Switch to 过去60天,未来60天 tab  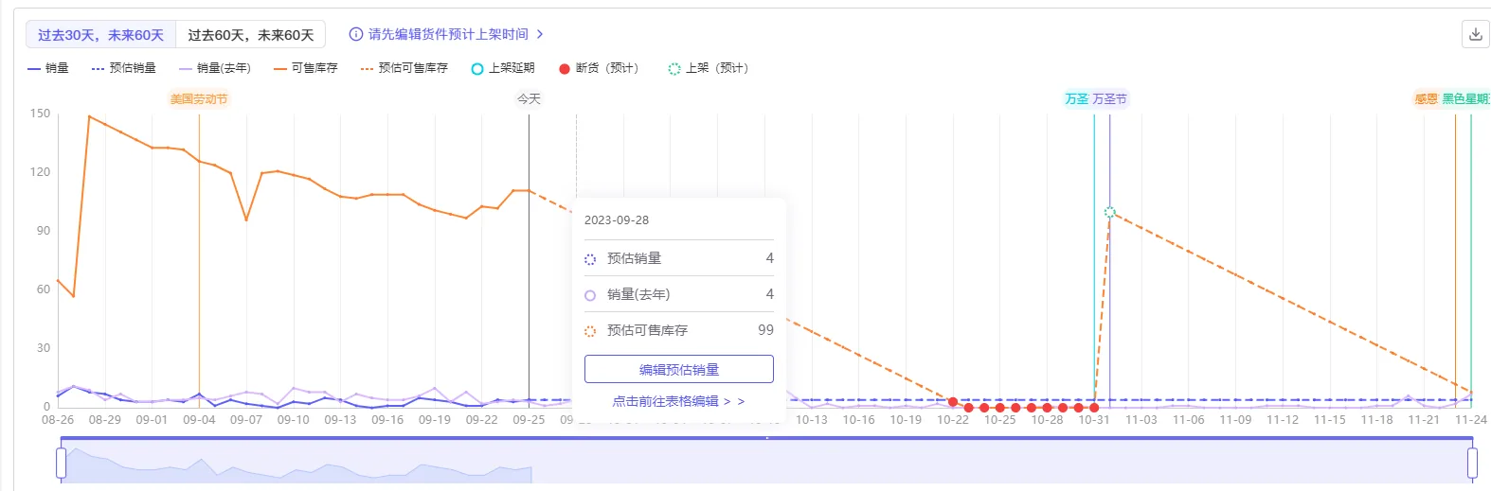click(250, 35)
